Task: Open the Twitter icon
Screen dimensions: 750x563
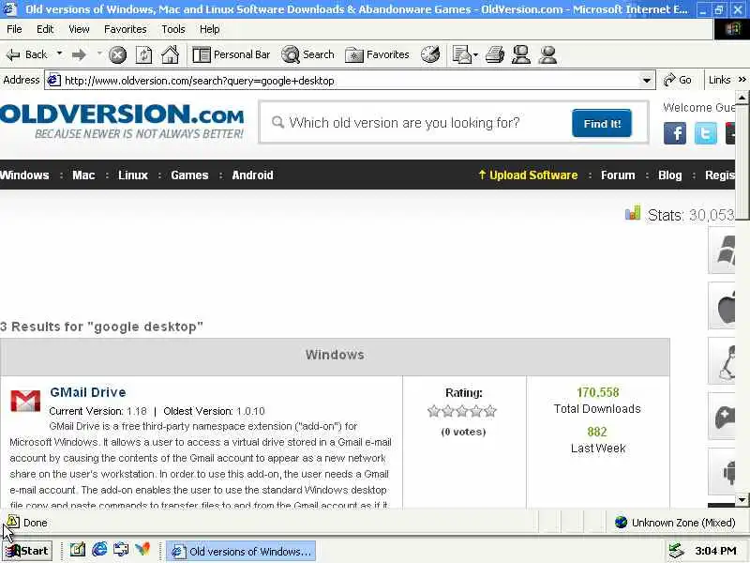Action: (706, 133)
